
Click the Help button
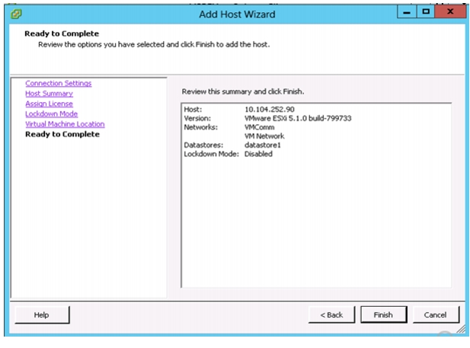(x=42, y=314)
